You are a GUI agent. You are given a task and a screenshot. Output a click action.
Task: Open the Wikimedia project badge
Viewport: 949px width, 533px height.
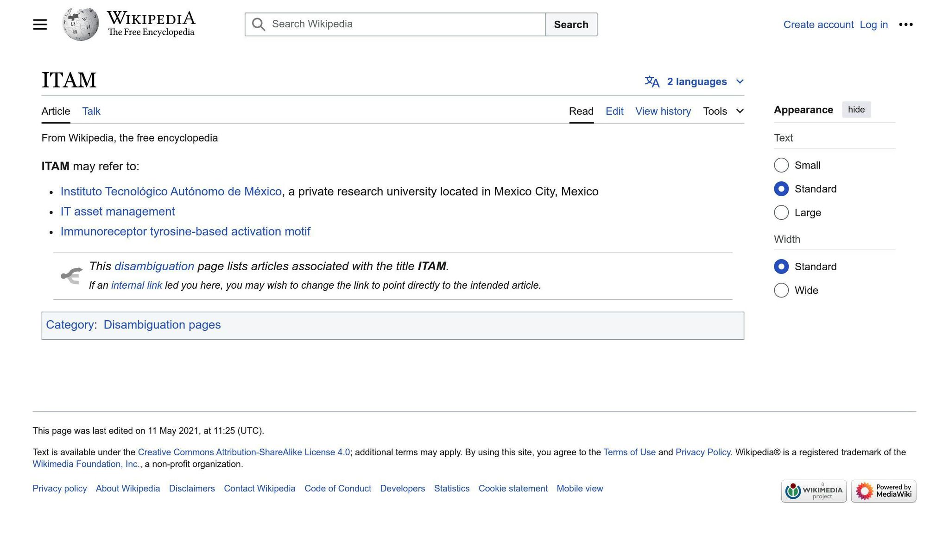[814, 491]
